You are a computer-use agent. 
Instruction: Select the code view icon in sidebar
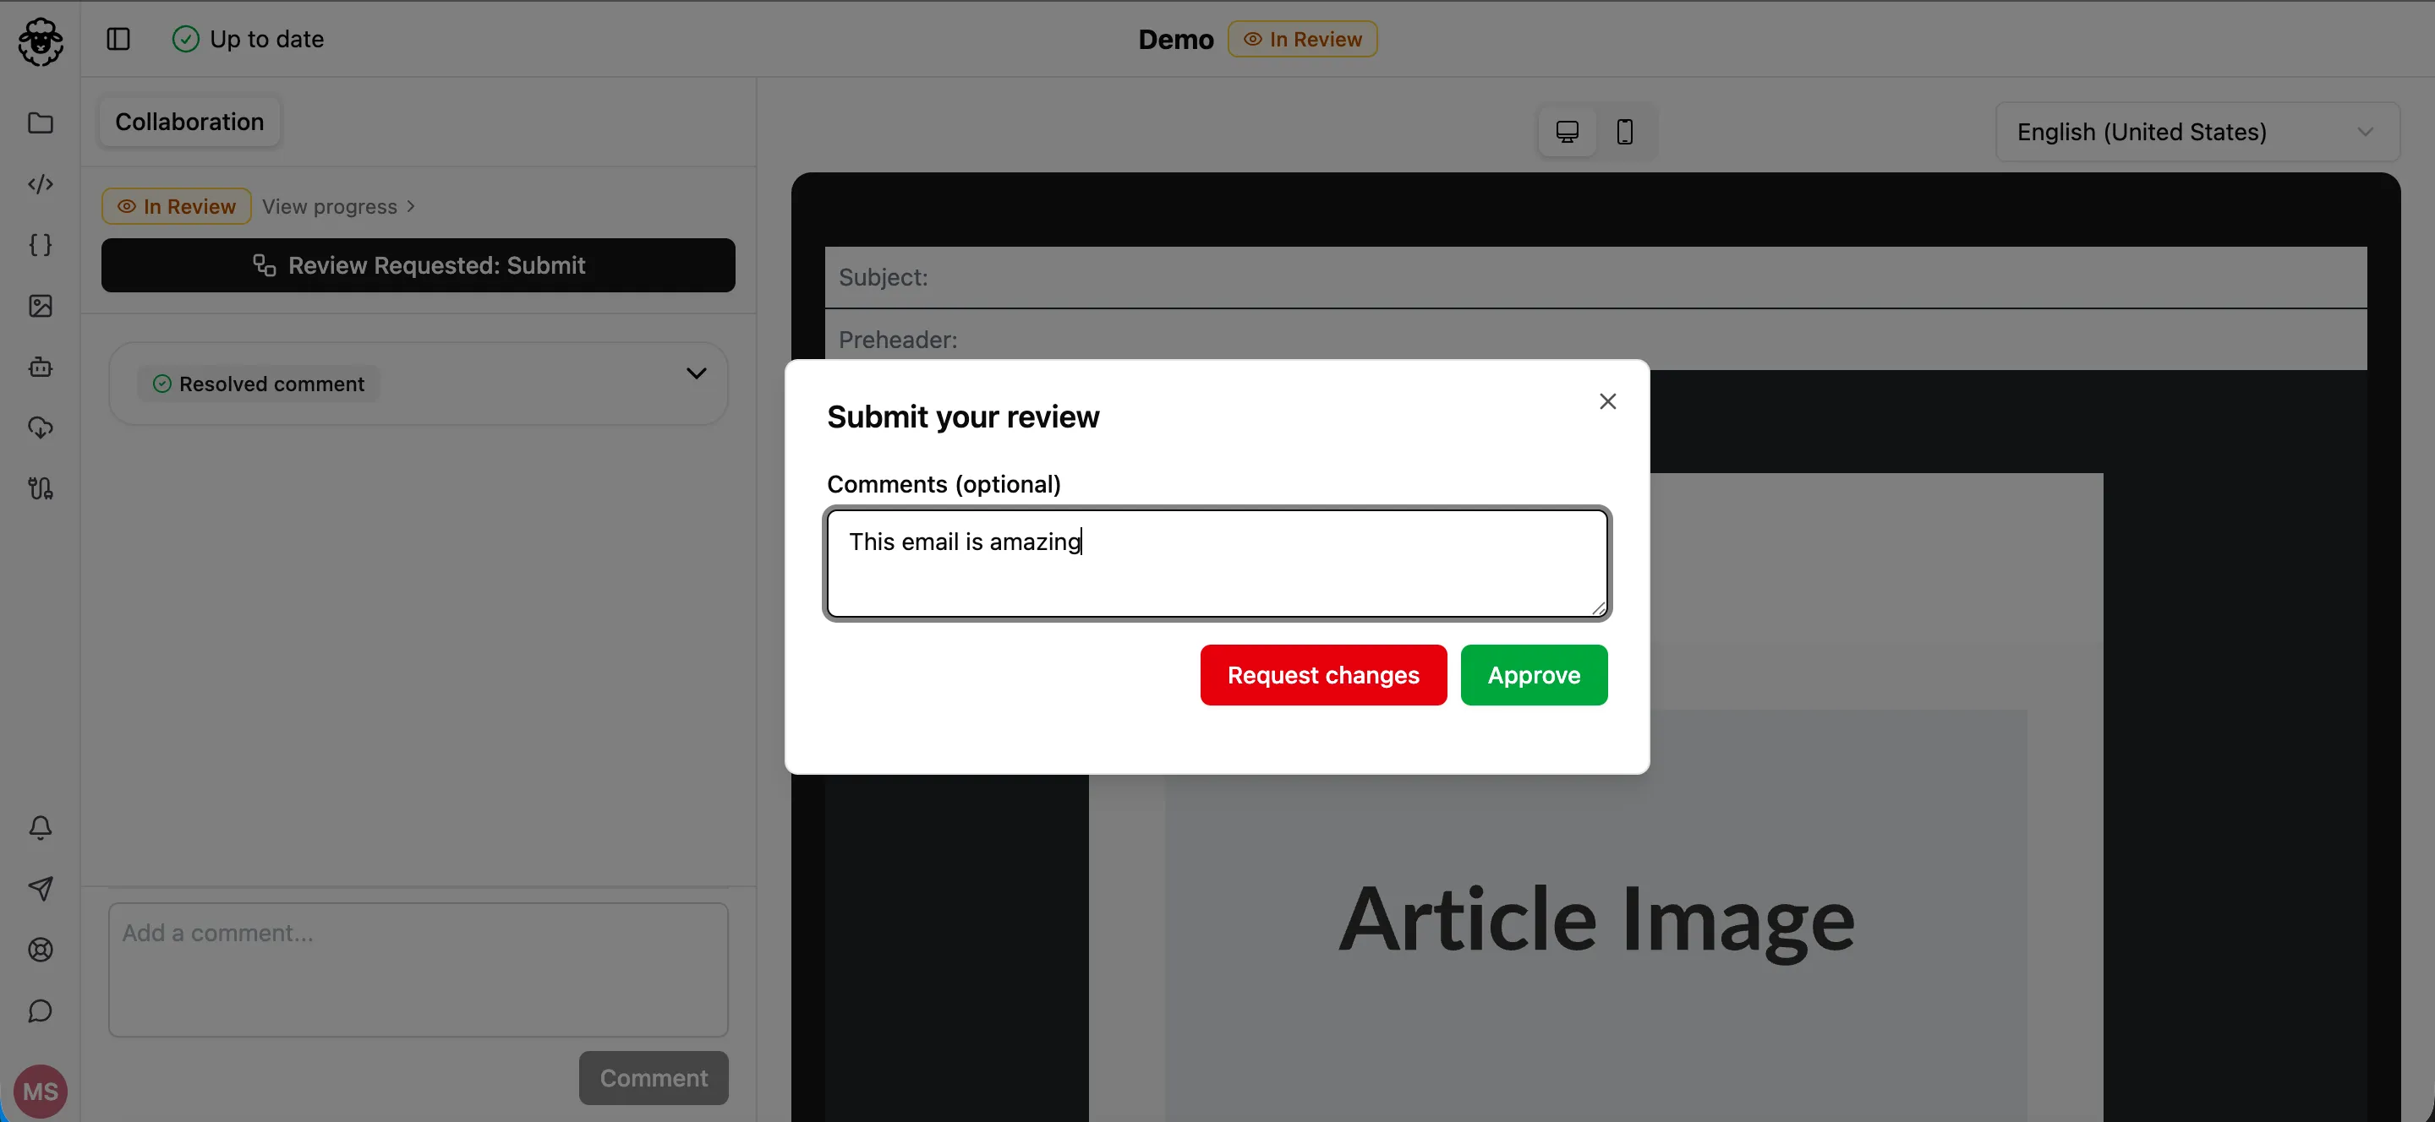41,184
